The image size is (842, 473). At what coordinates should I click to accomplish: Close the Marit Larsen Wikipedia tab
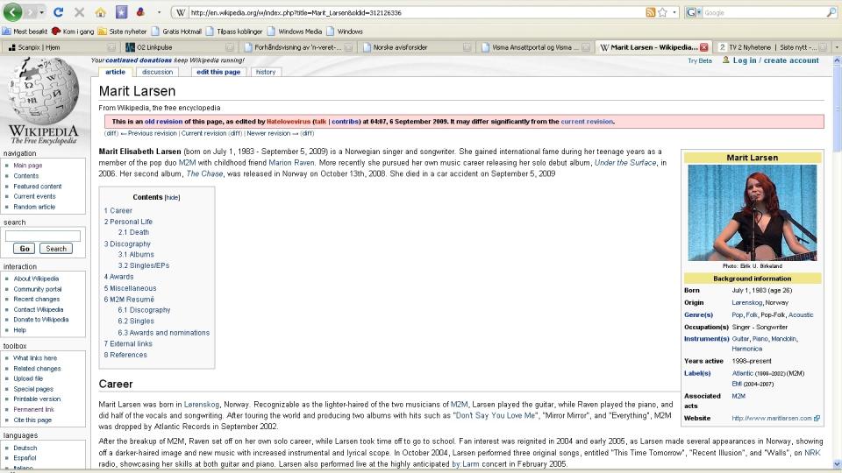coord(703,47)
